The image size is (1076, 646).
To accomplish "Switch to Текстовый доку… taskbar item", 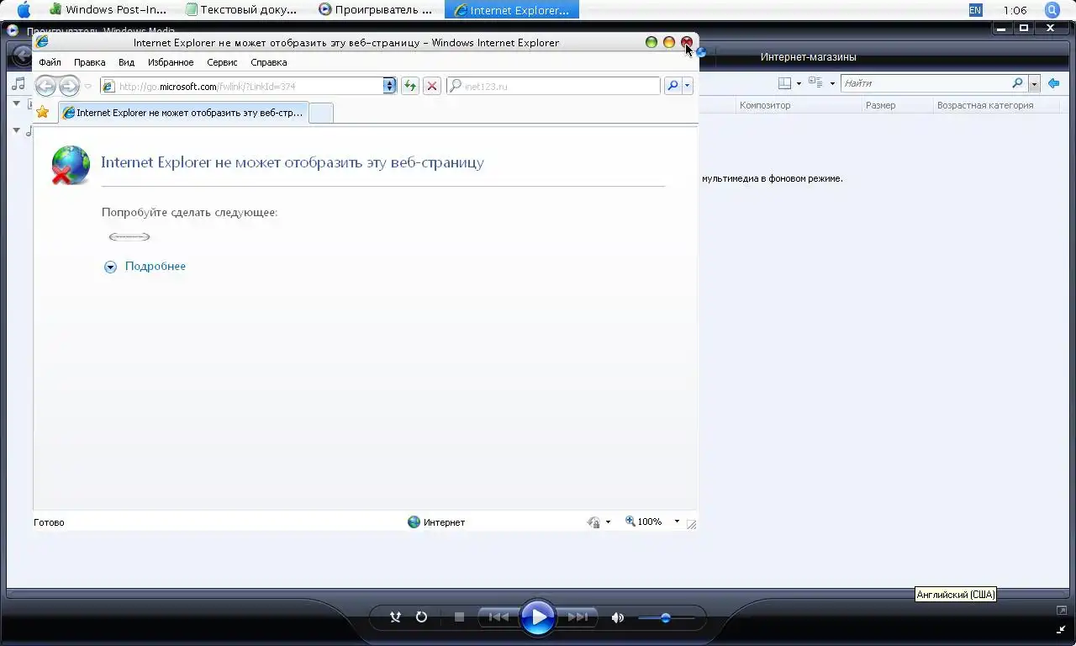I will pos(242,10).
